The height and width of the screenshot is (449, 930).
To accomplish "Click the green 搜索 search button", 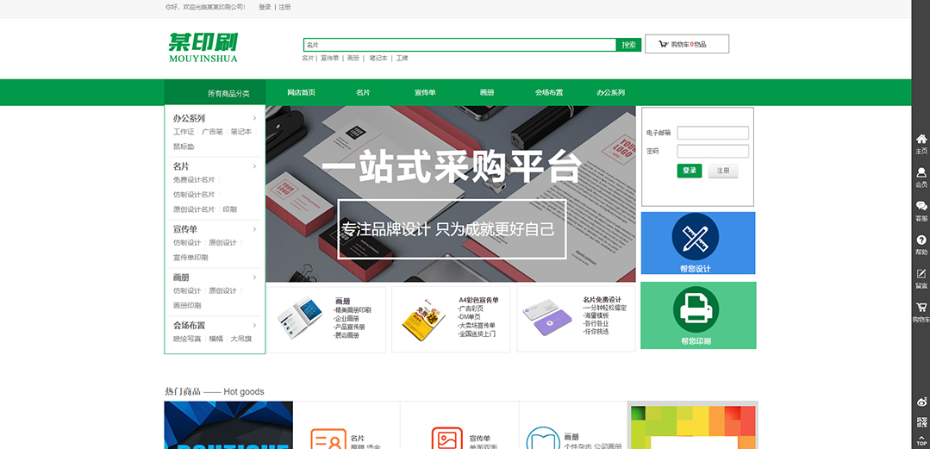I will (628, 45).
